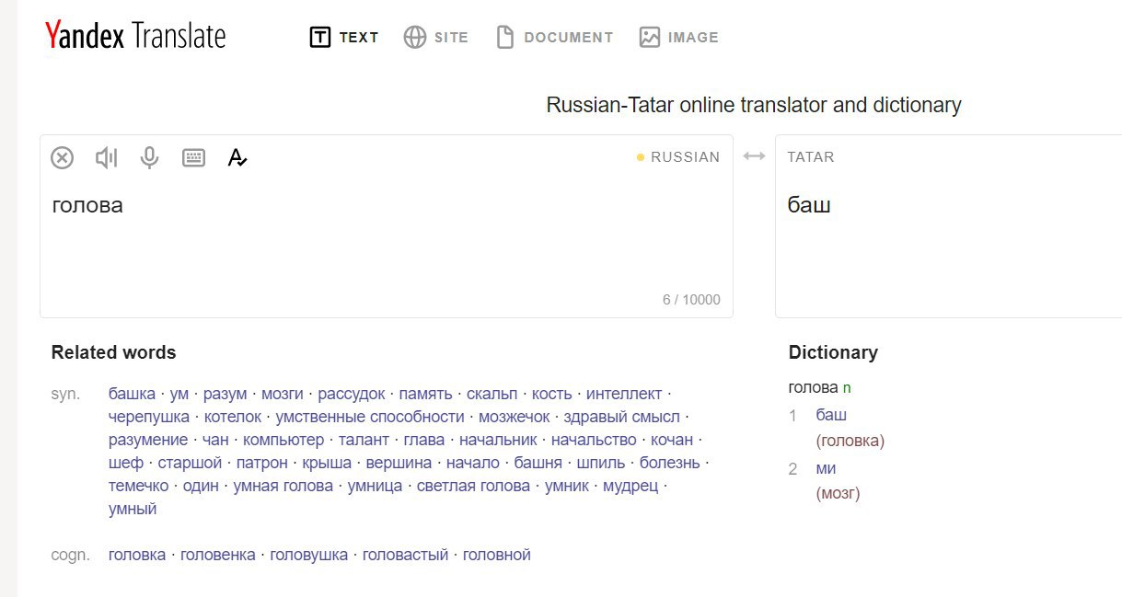Play audio of the Russian text
This screenshot has height=597, width=1122.
(107, 158)
